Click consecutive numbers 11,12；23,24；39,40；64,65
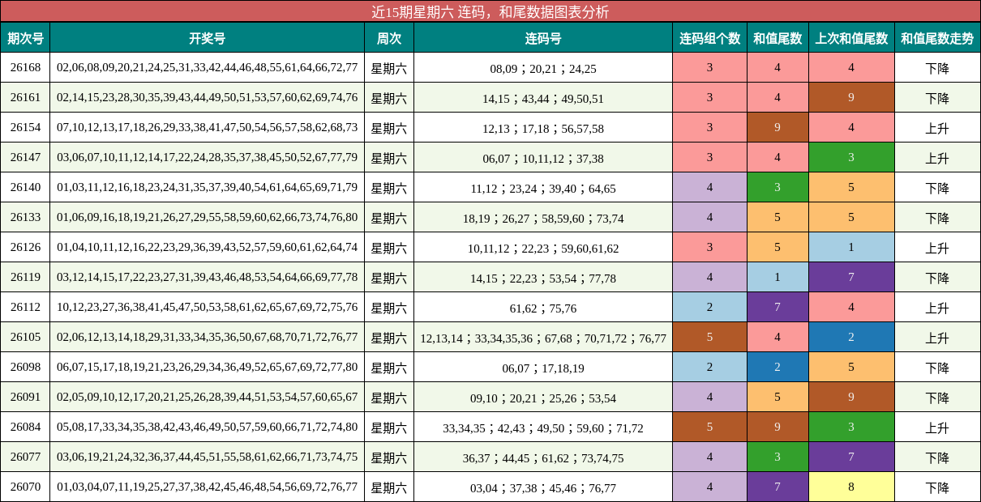Screen dimensions: 981x502 click(x=543, y=189)
